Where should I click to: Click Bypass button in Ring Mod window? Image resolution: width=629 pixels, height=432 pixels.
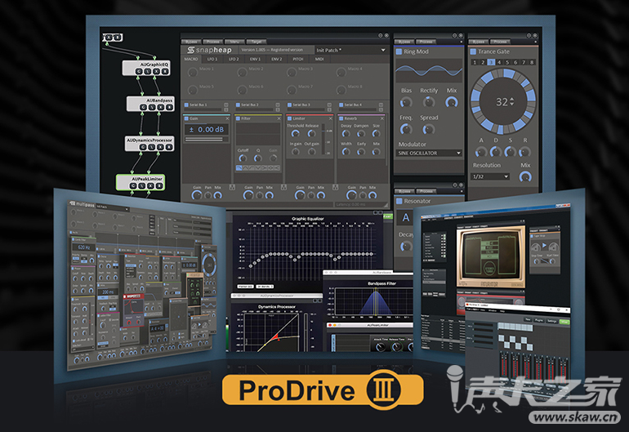(404, 42)
